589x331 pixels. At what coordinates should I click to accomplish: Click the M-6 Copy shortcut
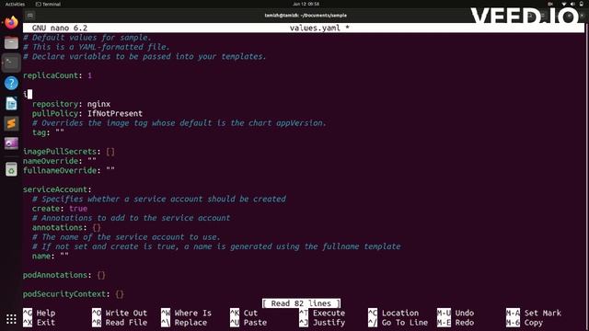pyautogui.click(x=525, y=323)
